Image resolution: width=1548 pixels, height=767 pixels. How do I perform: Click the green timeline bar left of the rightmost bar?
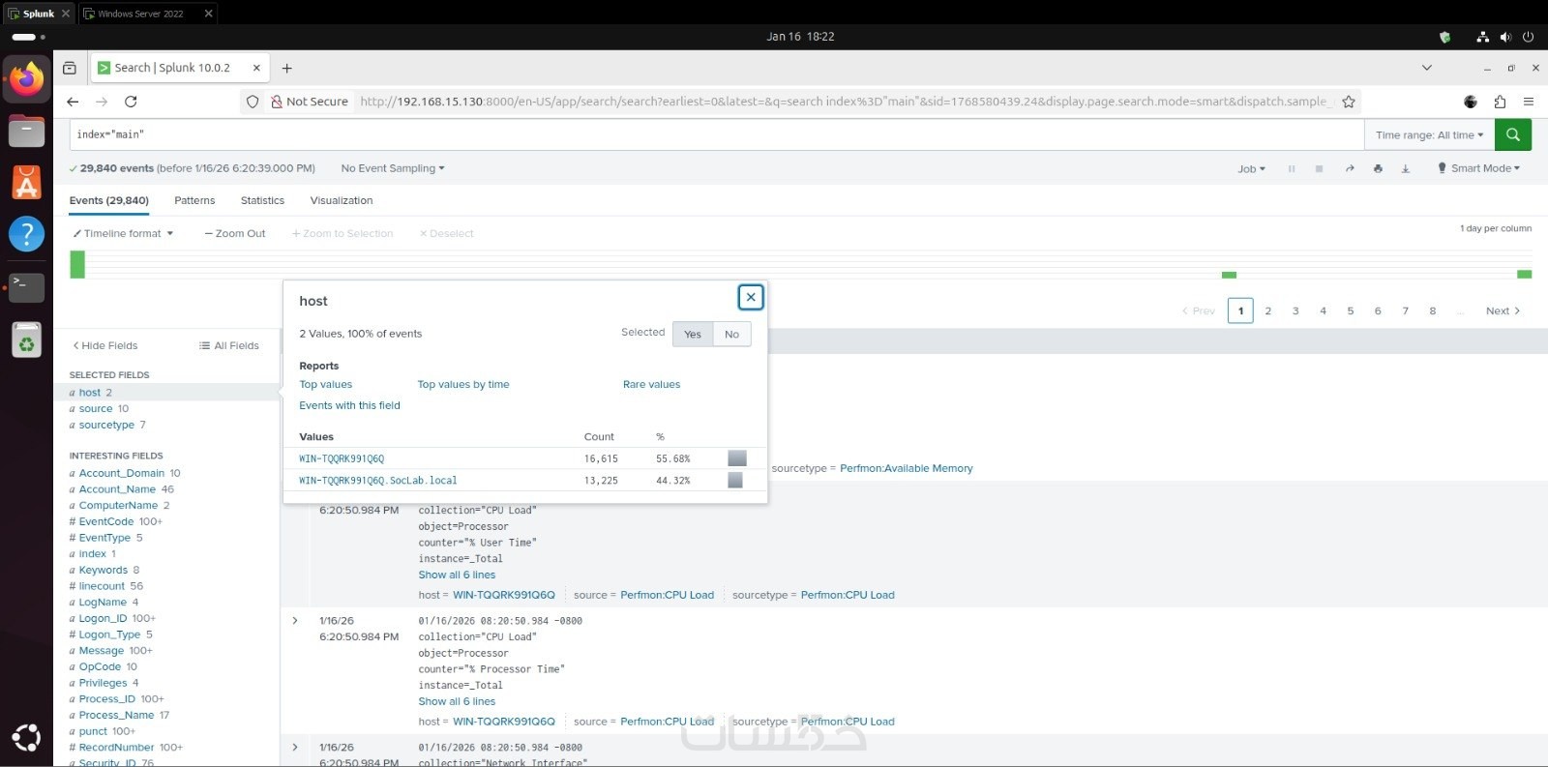coord(1229,276)
